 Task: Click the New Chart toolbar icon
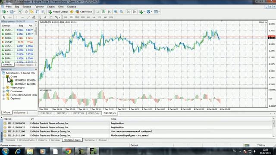click(4, 12)
